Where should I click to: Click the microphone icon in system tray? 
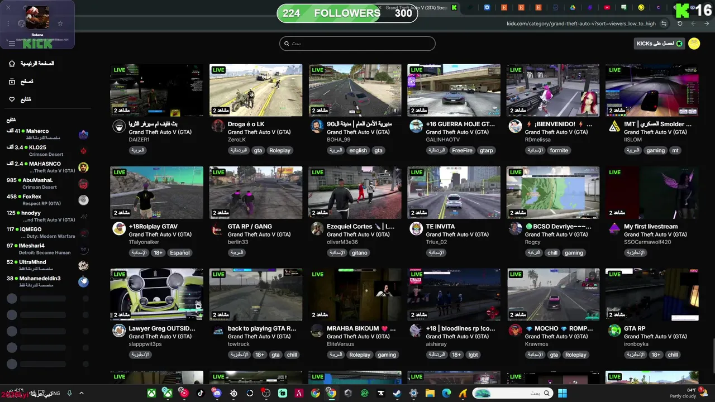pyautogui.click(x=69, y=393)
